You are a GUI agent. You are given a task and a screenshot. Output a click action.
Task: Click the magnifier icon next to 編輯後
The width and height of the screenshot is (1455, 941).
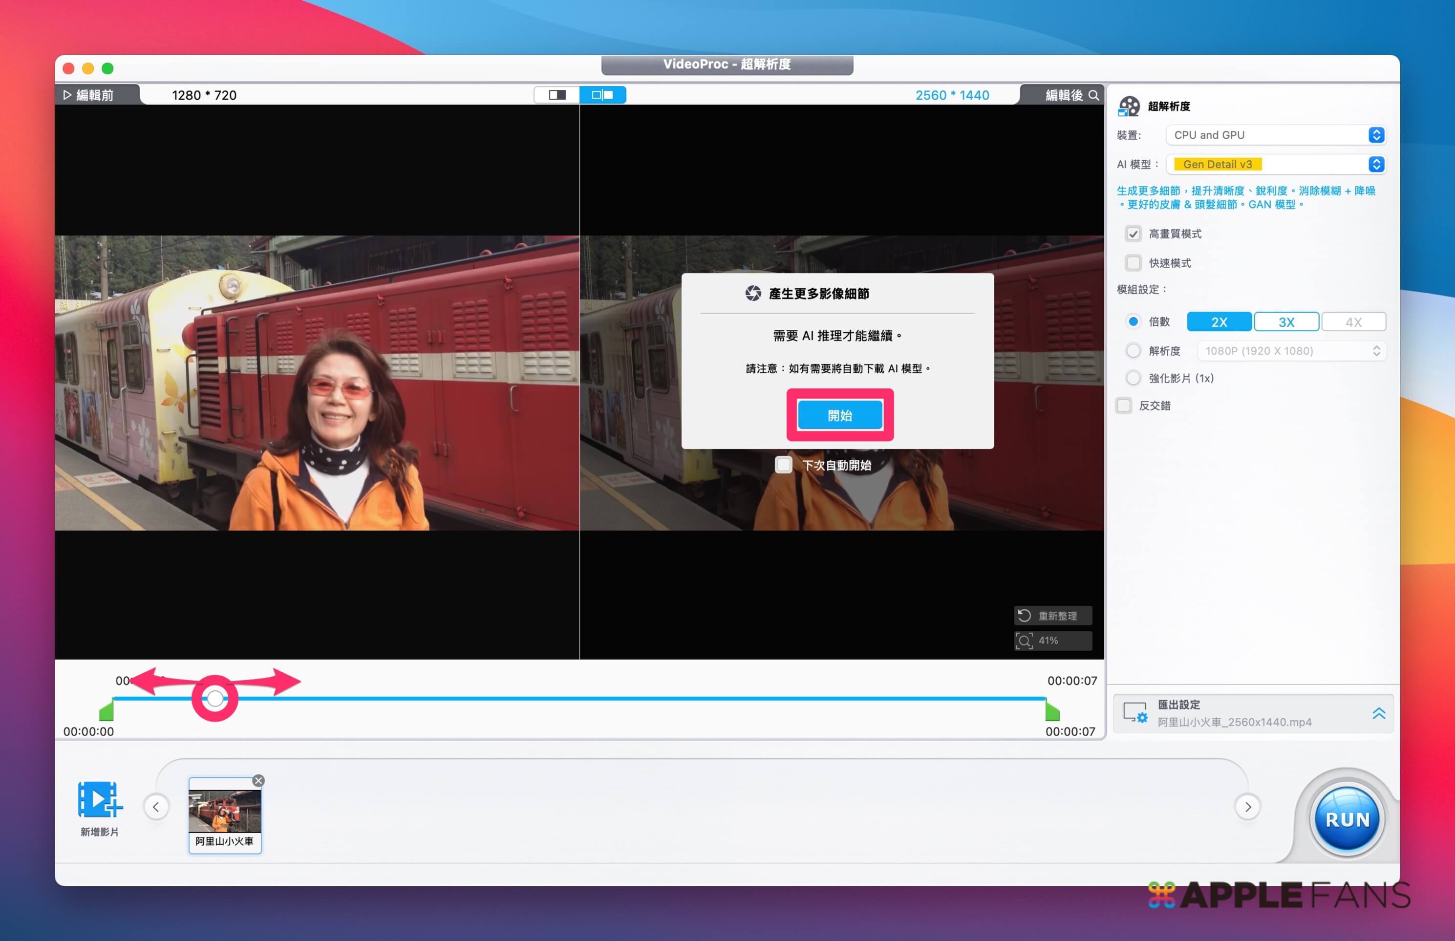1094,95
